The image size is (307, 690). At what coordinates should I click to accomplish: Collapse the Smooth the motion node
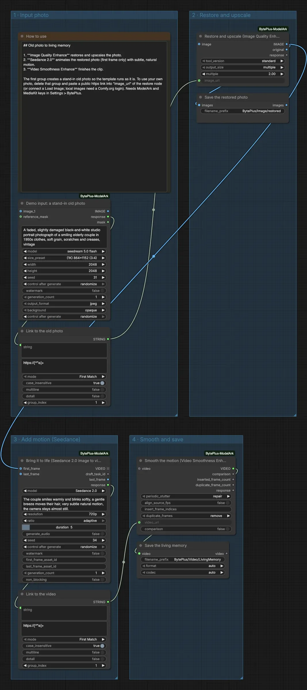(x=141, y=461)
